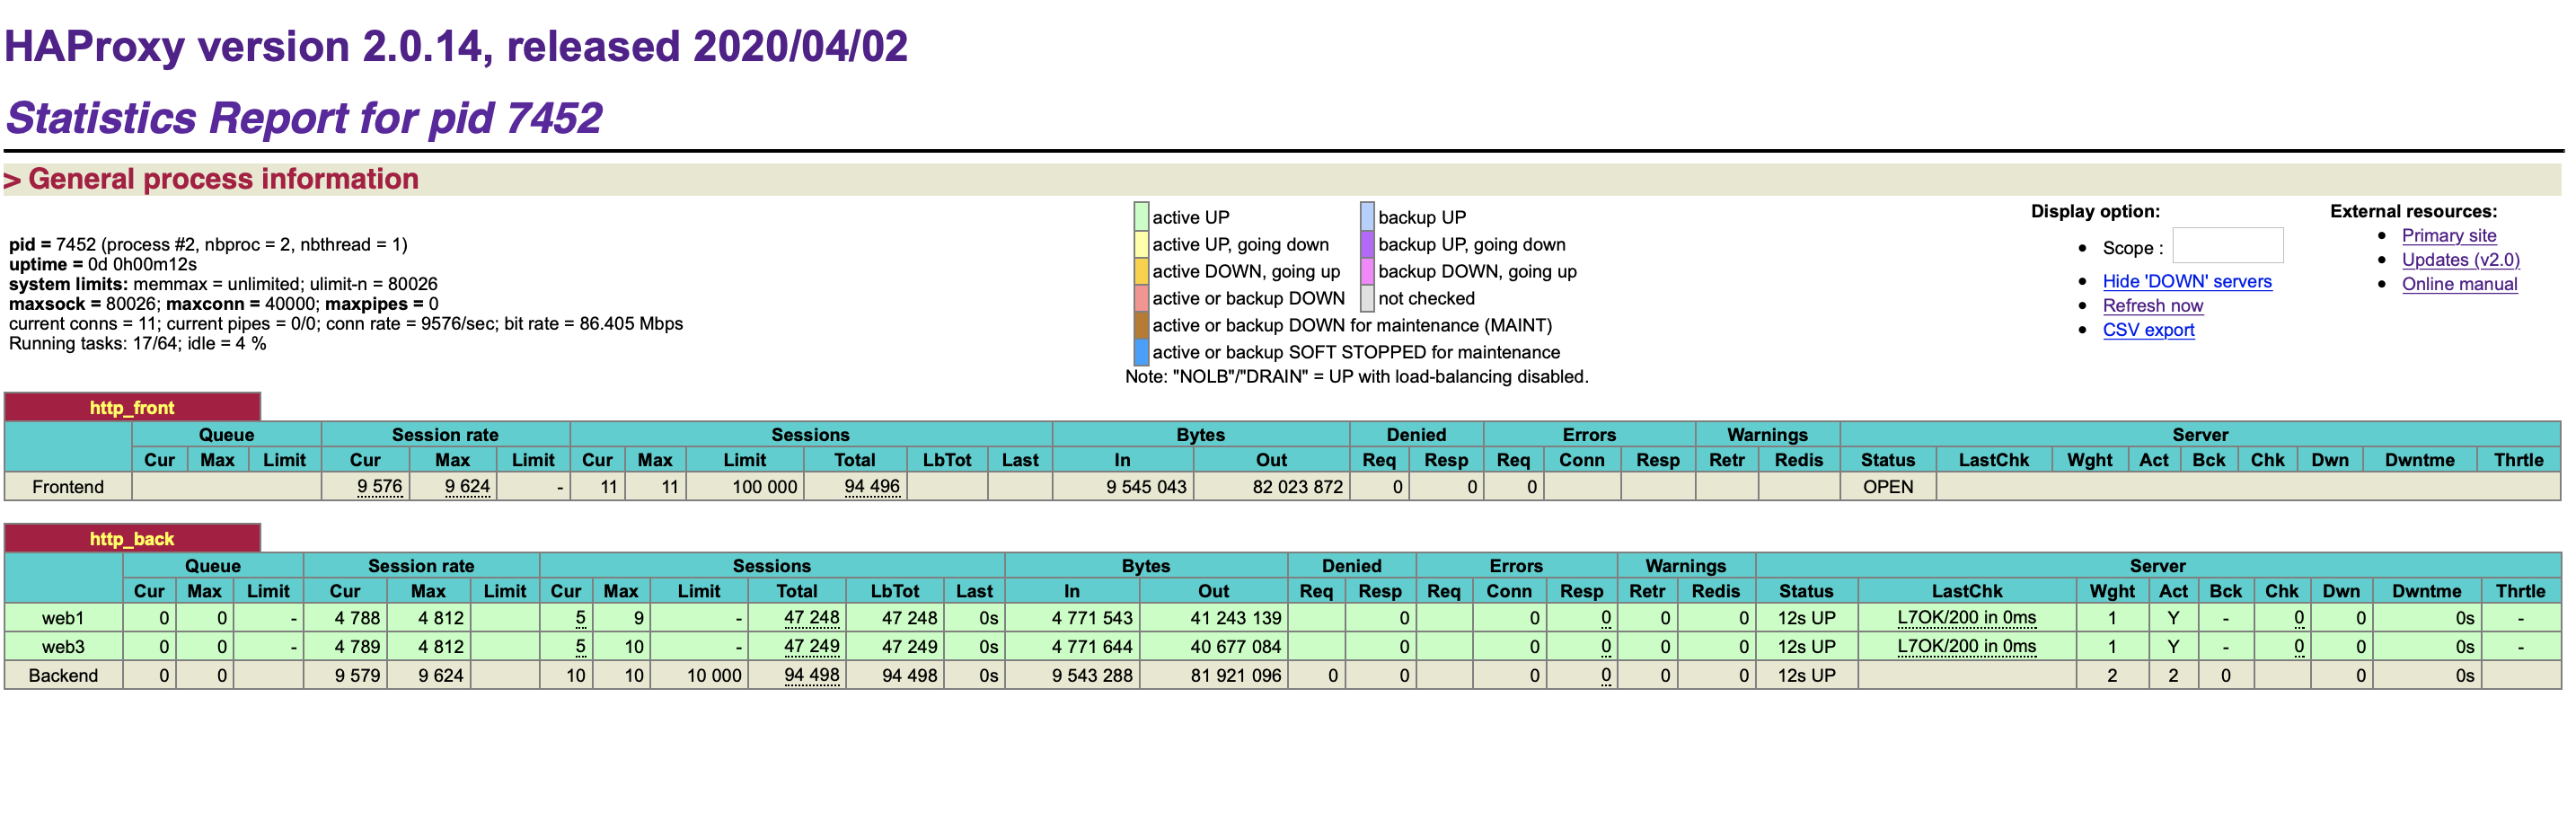Select the http_back proxy title

click(x=132, y=539)
